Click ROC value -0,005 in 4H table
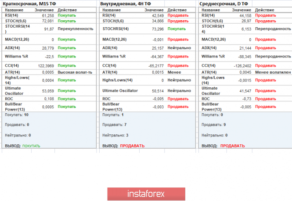This screenshot has width=292, height=201. pyautogui.click(x=158, y=99)
